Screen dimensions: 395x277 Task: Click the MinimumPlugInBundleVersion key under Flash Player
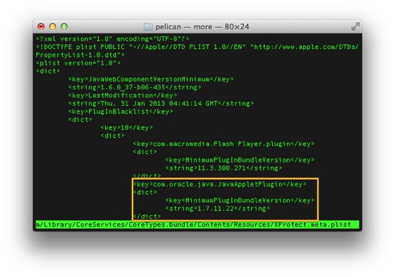click(240, 160)
